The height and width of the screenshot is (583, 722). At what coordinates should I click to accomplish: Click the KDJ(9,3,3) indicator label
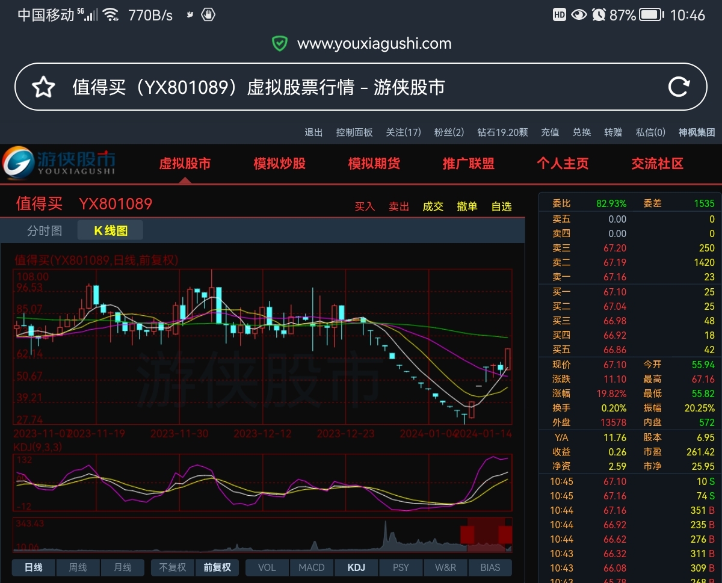pos(38,447)
